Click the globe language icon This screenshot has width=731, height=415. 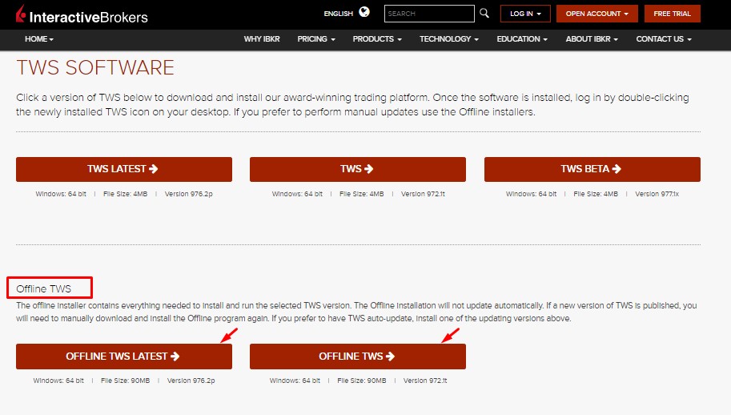(365, 13)
